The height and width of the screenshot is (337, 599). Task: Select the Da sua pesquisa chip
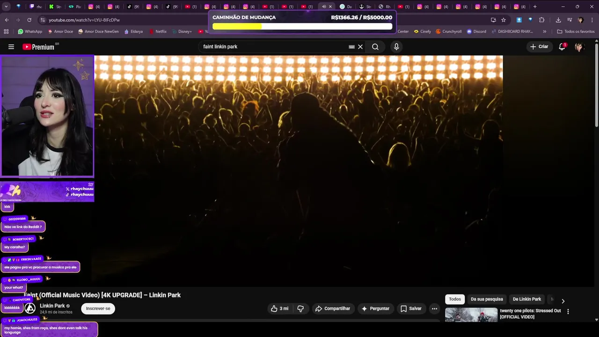click(x=487, y=299)
